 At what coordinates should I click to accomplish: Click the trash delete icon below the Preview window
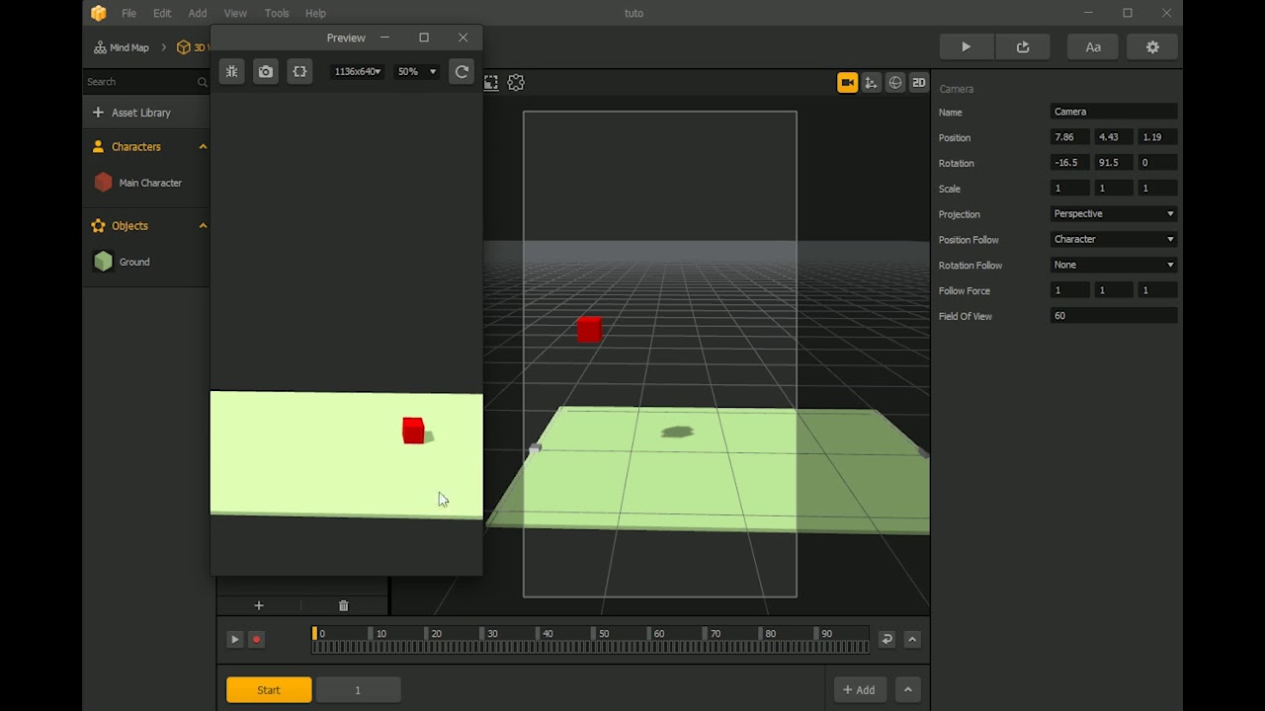coord(343,605)
